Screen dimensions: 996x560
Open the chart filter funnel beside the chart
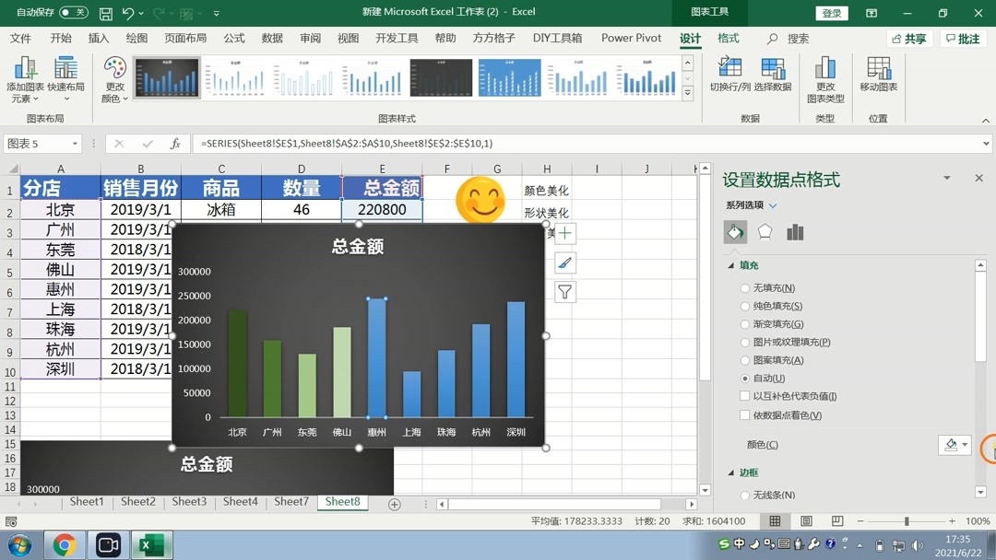coord(564,293)
